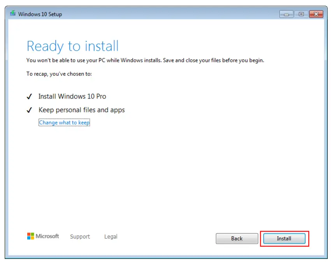Click the red X to close Windows 10 Setup

pyautogui.click(x=315, y=14)
